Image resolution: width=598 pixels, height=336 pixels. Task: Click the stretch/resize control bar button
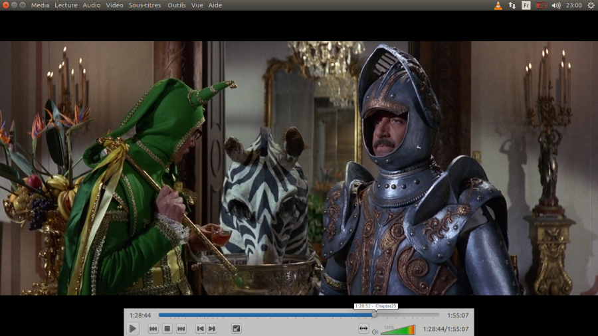363,329
